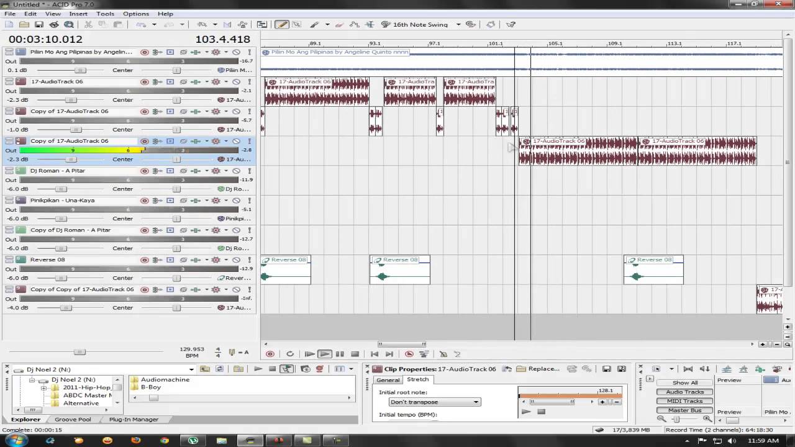Pause playback in the transport bar
The image size is (795, 447).
340,354
